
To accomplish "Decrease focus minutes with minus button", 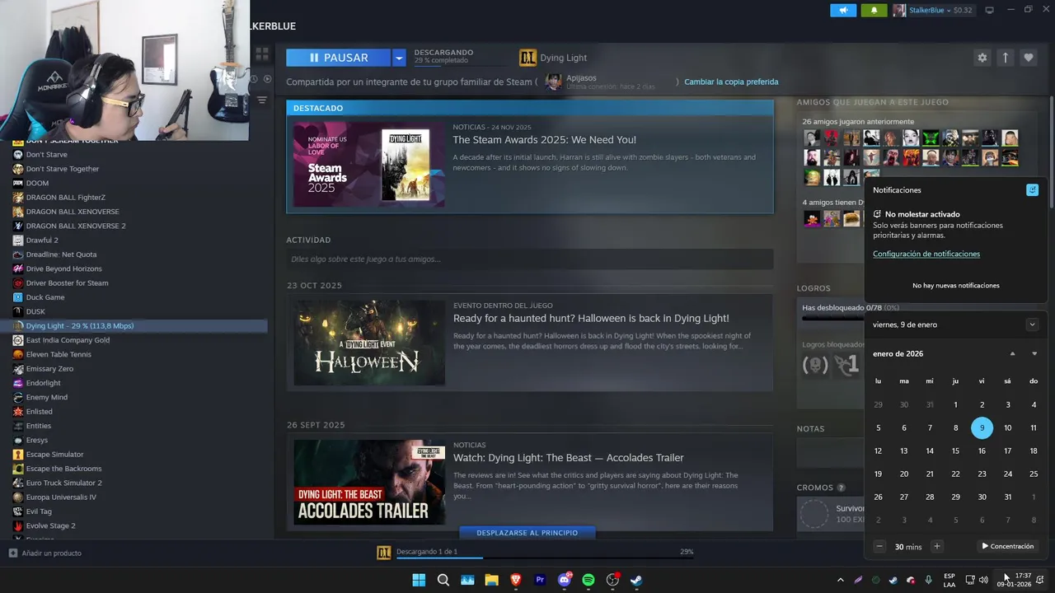I will tap(879, 547).
